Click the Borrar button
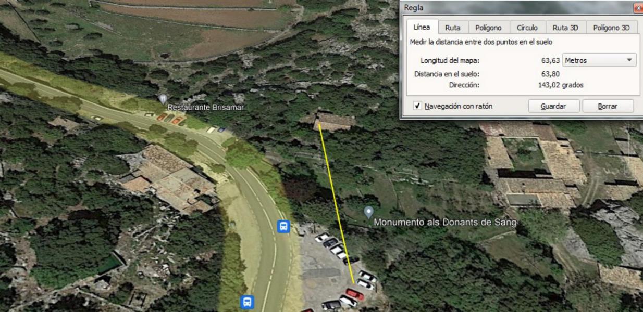Image resolution: width=643 pixels, height=312 pixels. tap(608, 106)
